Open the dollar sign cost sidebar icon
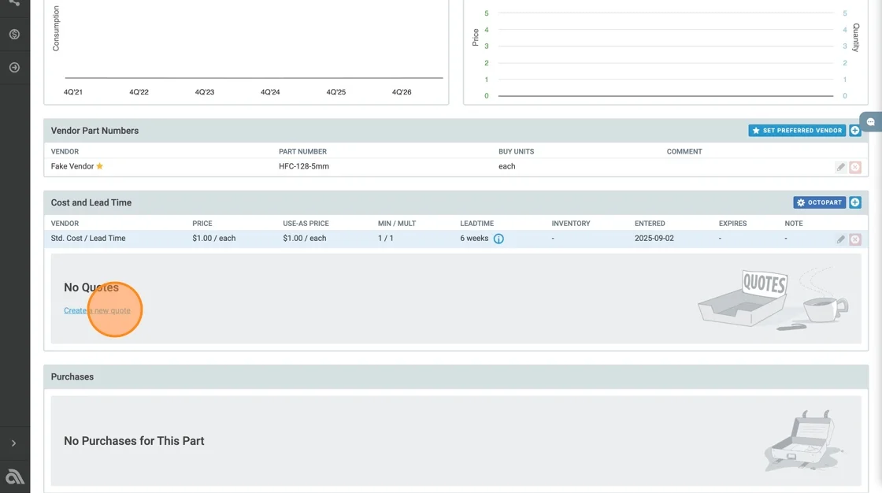 point(14,35)
